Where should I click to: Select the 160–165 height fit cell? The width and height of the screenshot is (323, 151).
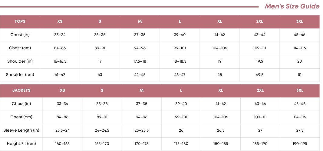point(63,144)
